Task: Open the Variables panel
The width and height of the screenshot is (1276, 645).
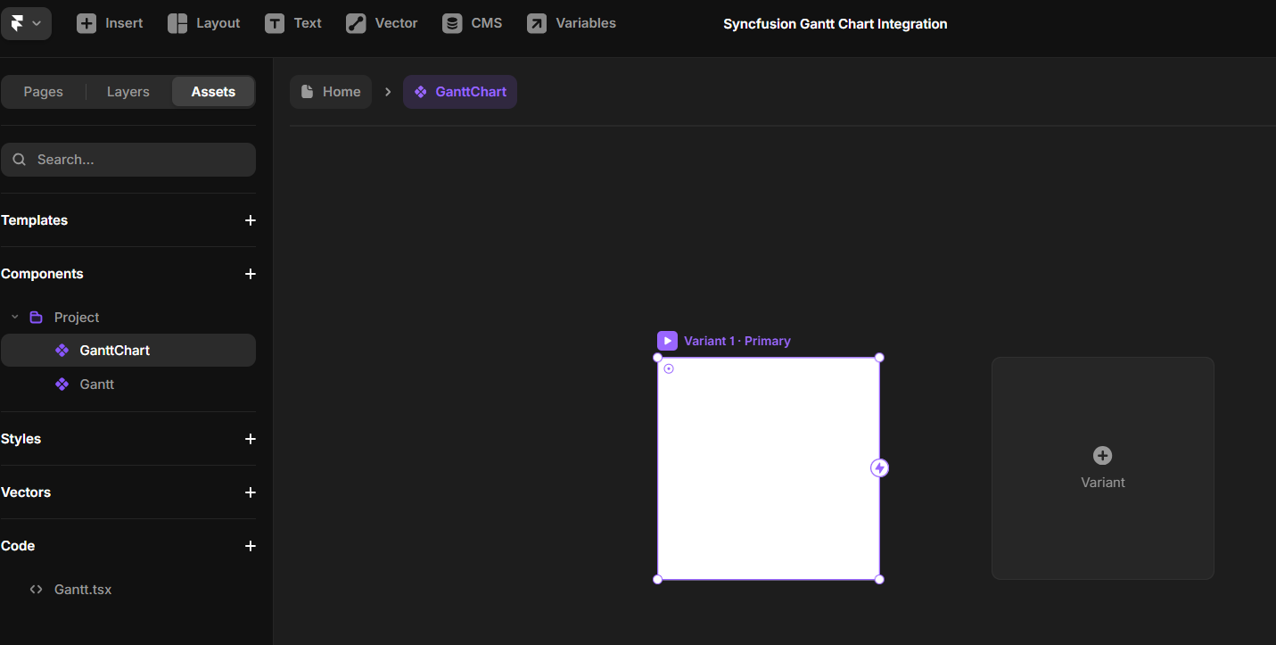Action: click(571, 23)
